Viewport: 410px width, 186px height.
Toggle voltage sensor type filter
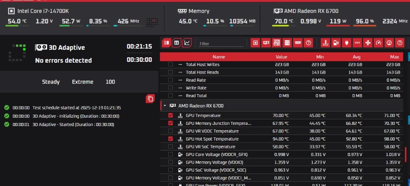coord(336,43)
